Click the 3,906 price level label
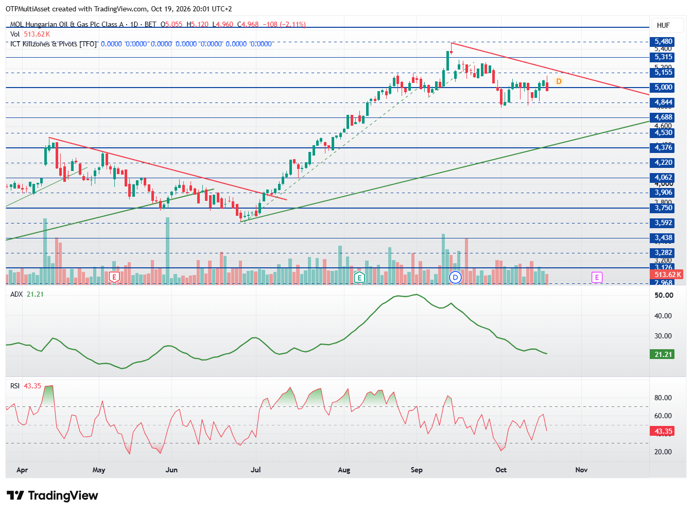The width and height of the screenshot is (692, 513). (x=663, y=193)
